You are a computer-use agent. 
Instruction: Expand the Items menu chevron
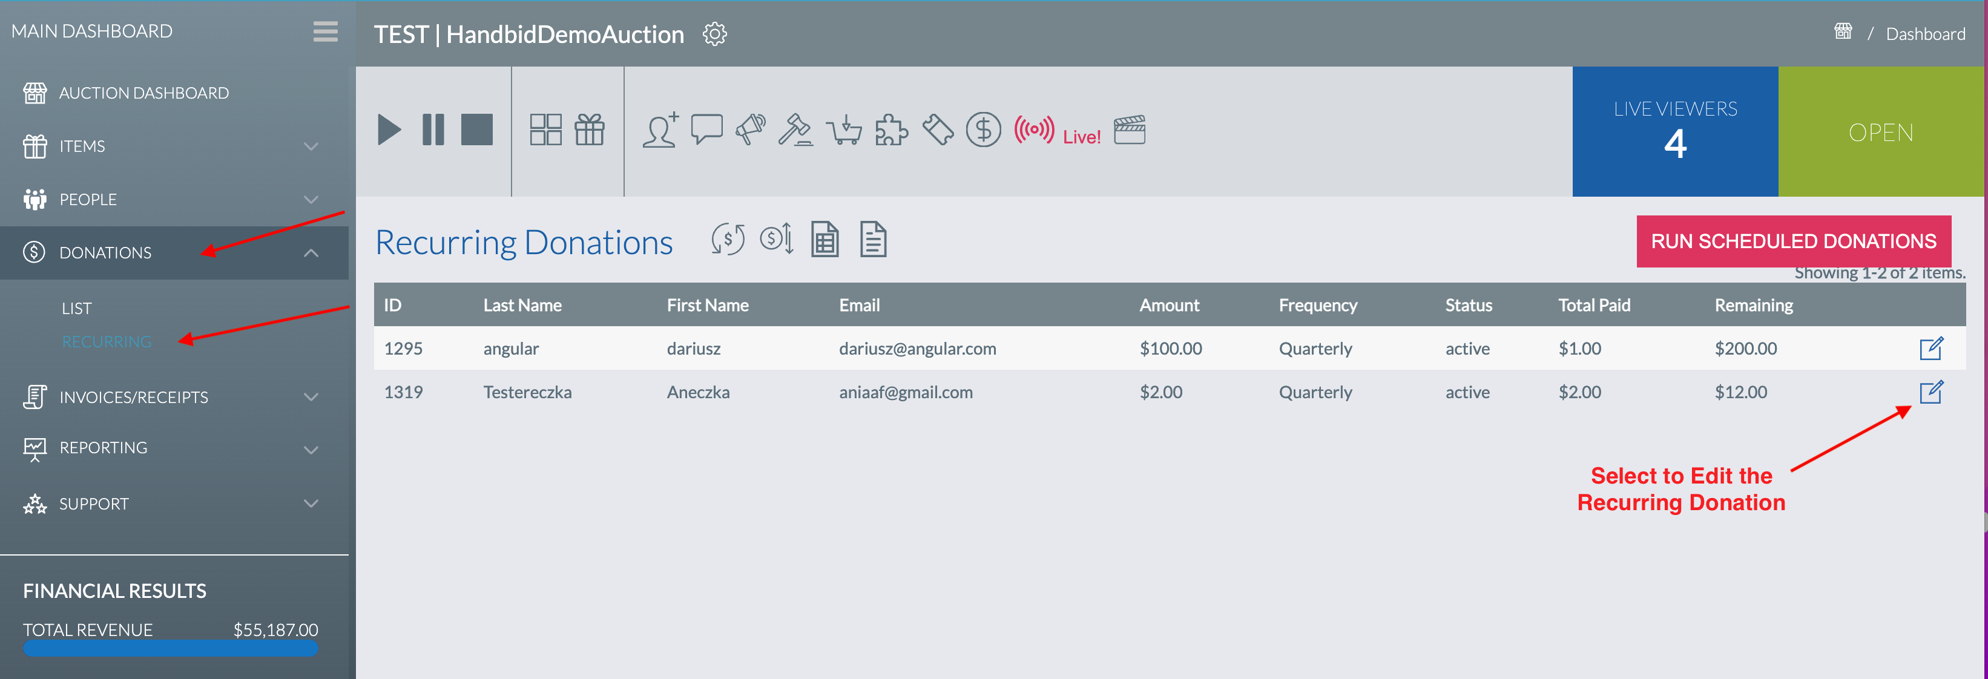(311, 146)
